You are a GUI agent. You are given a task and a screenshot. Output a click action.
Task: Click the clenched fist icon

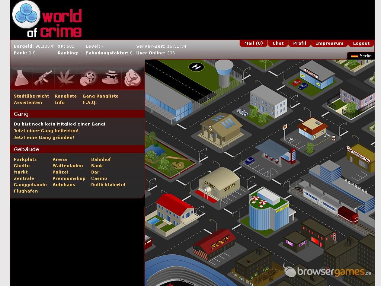(x=133, y=78)
